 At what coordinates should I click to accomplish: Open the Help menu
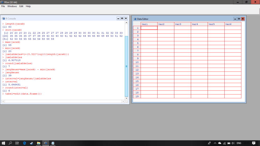point(28,6)
